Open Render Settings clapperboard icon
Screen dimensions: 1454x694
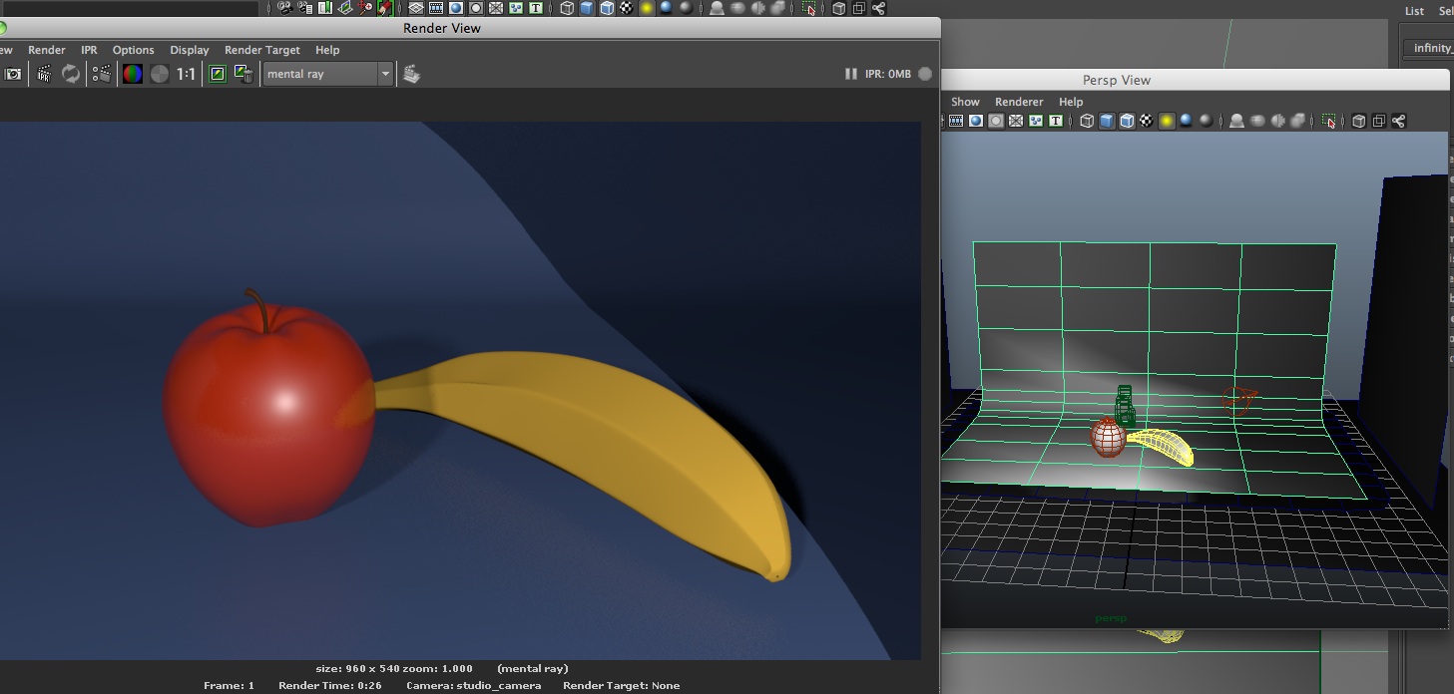tap(101, 74)
